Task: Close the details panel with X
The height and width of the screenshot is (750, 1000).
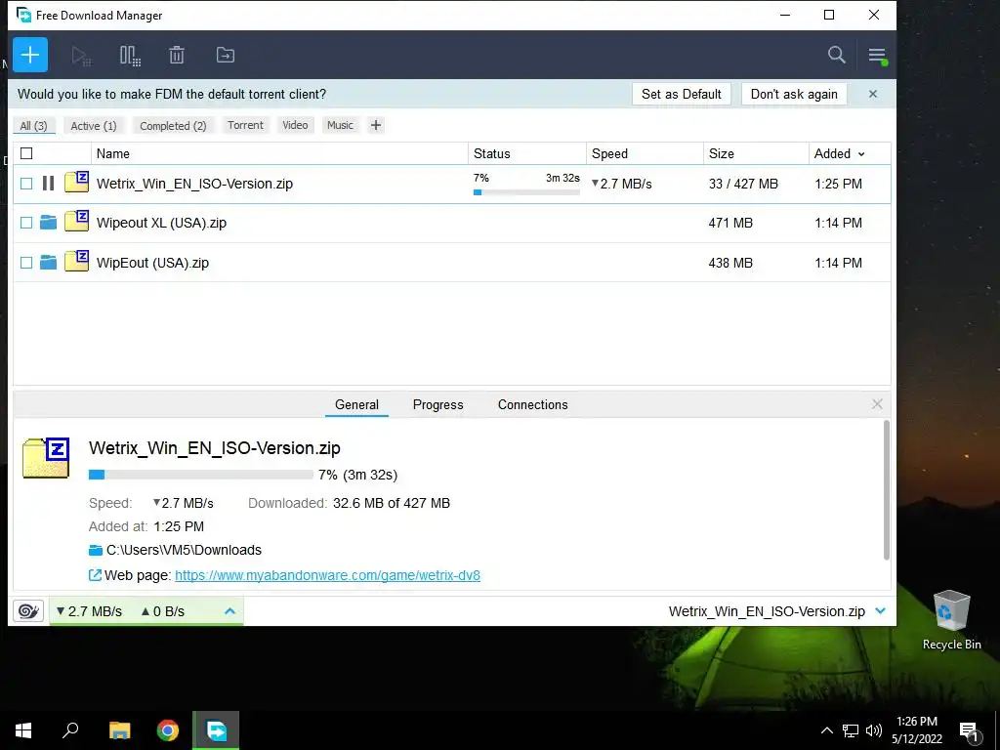Action: (x=877, y=403)
